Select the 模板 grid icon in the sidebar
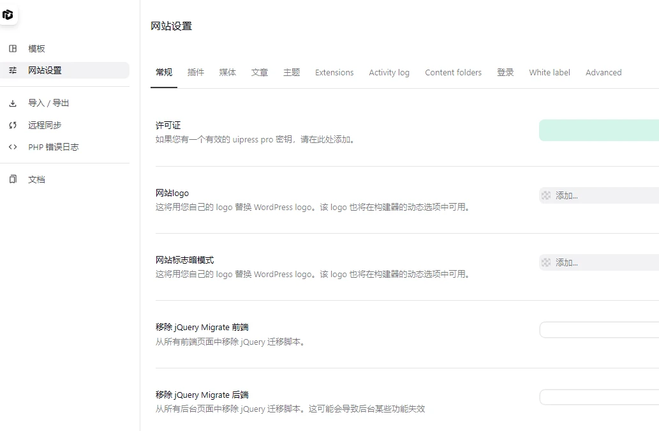 [x=13, y=48]
